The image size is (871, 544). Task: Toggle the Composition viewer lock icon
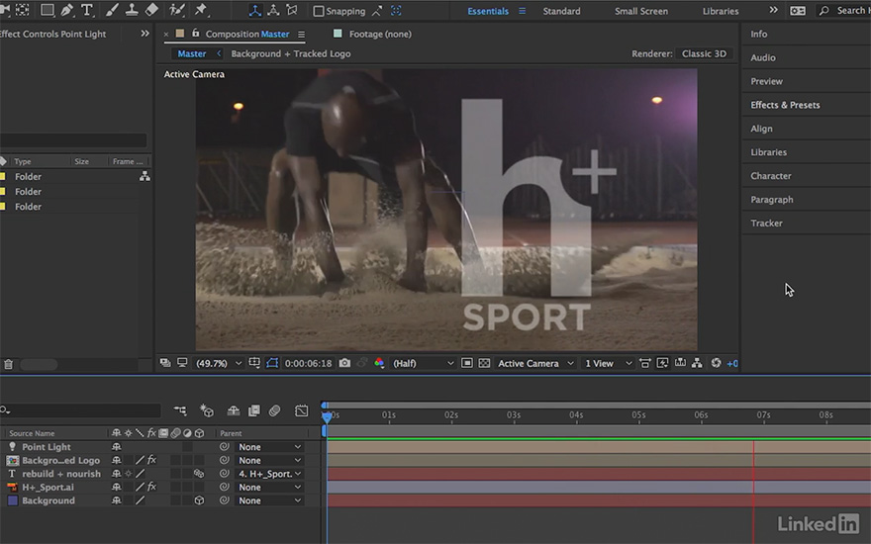(196, 34)
